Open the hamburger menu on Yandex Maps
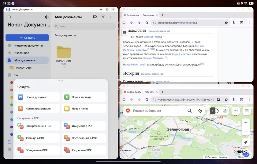 247,111
